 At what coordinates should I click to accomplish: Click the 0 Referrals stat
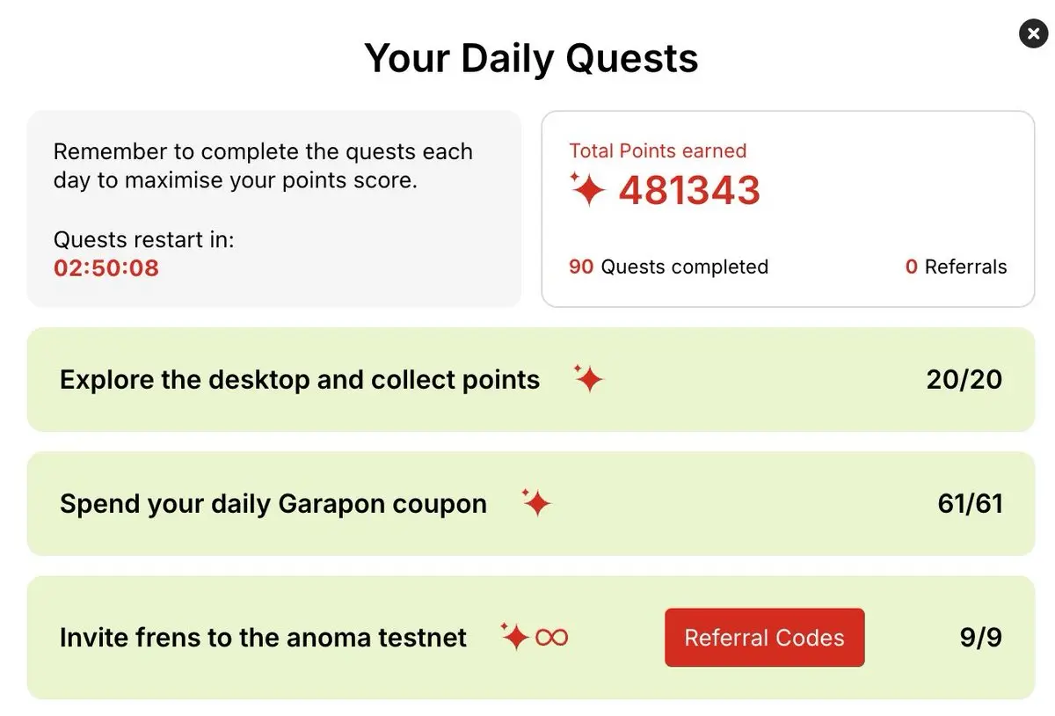(956, 267)
